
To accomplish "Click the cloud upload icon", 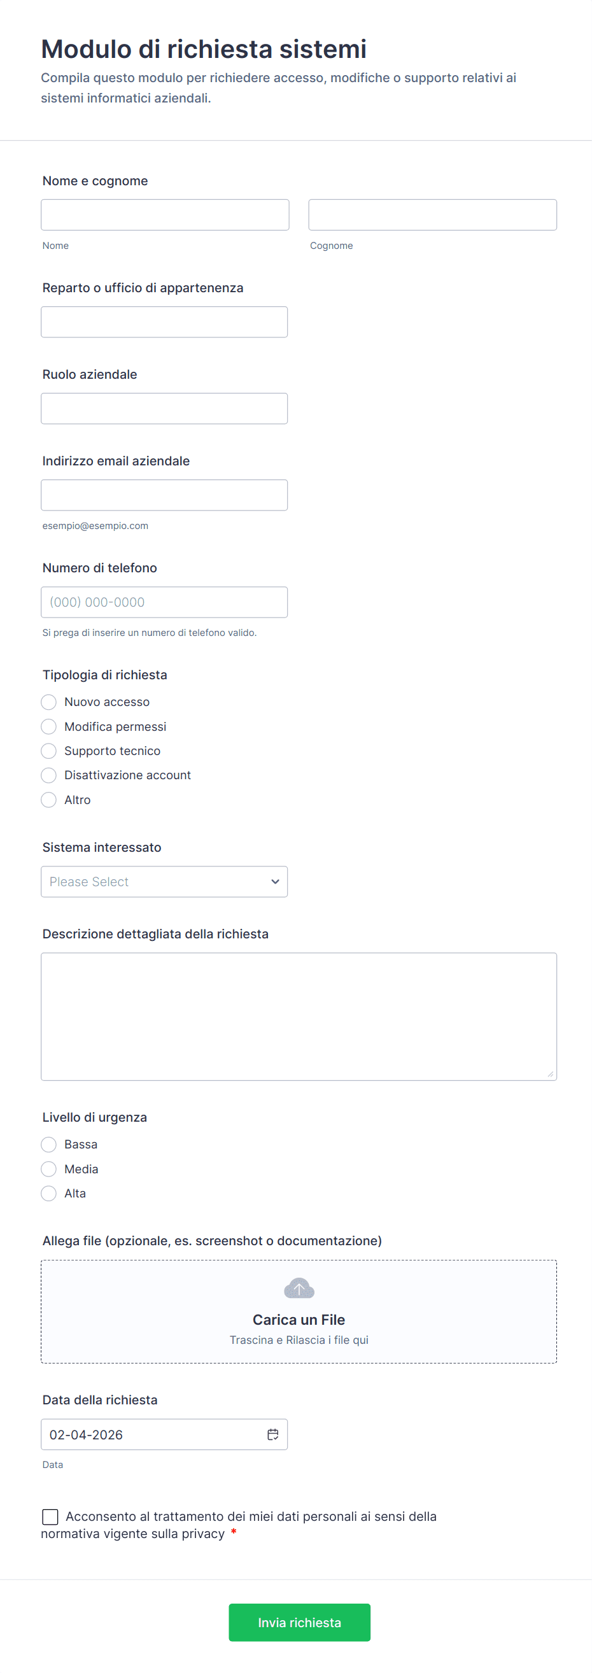I will (x=299, y=1288).
